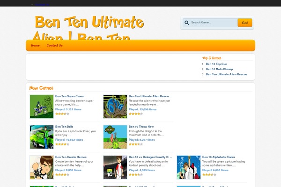The image size is (281, 187).
Task: Open Ben Ten Drift title link
Action: 64,127
